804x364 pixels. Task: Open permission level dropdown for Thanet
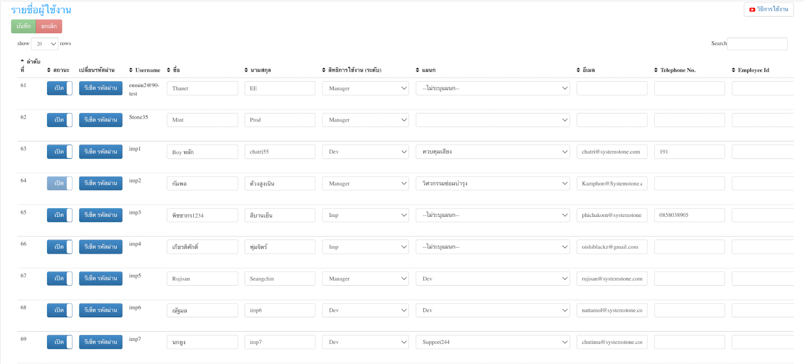pyautogui.click(x=365, y=88)
